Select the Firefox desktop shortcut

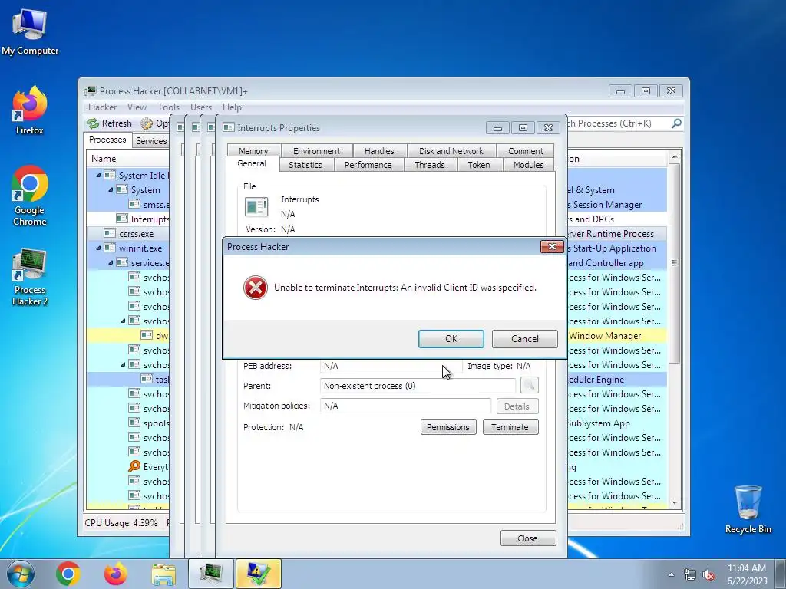coord(30,110)
